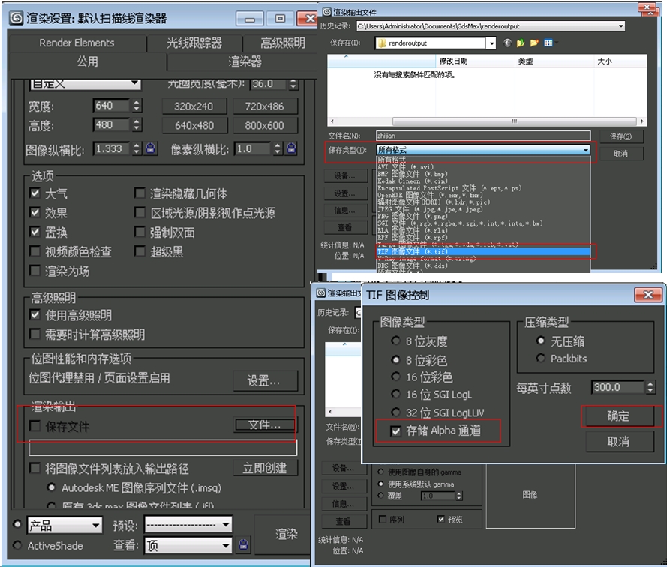Toggle the 图像纵横比 lock icon
667x567 pixels.
(x=151, y=148)
